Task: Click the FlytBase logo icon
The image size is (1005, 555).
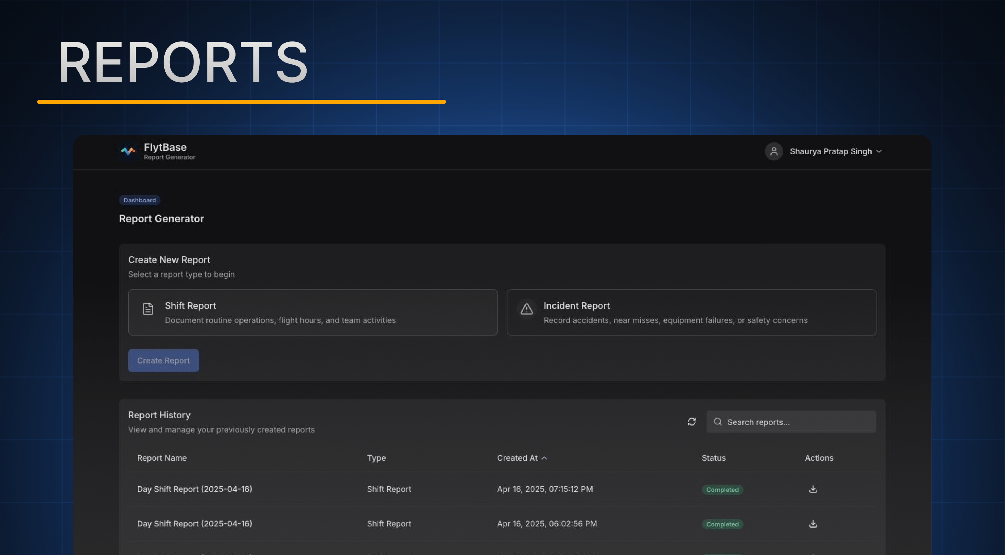Action: coord(128,151)
